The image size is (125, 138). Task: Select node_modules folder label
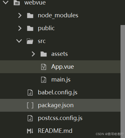point(58,15)
